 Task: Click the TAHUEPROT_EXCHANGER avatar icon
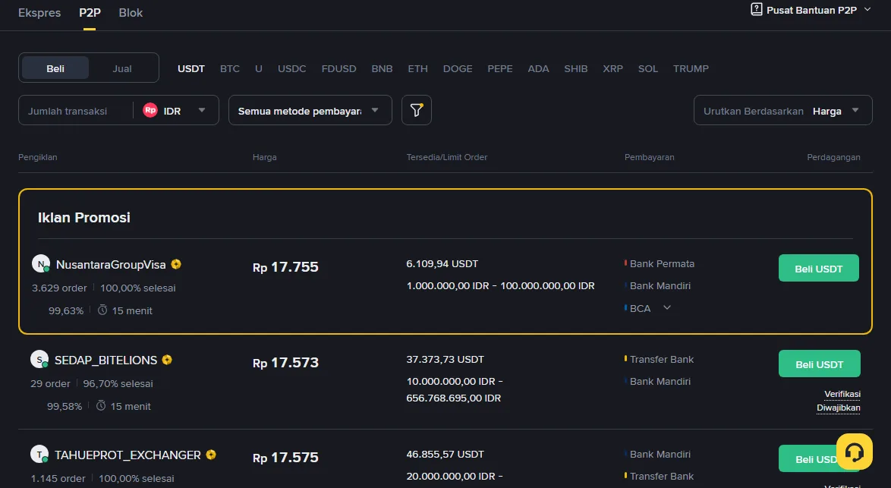click(39, 455)
